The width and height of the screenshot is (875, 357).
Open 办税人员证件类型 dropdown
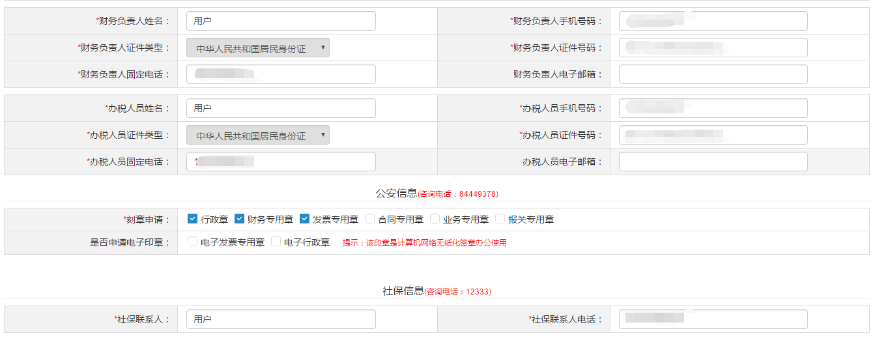click(257, 135)
